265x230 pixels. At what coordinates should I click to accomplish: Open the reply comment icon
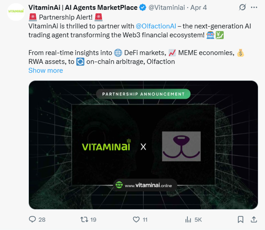coord(32,219)
